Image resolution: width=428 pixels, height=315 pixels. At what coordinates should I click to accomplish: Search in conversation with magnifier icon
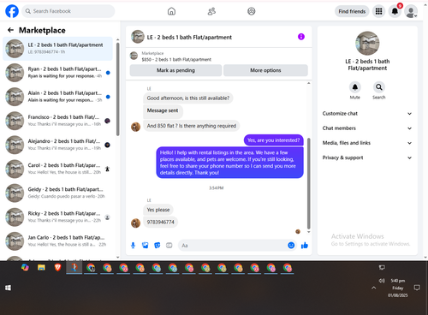(379, 87)
